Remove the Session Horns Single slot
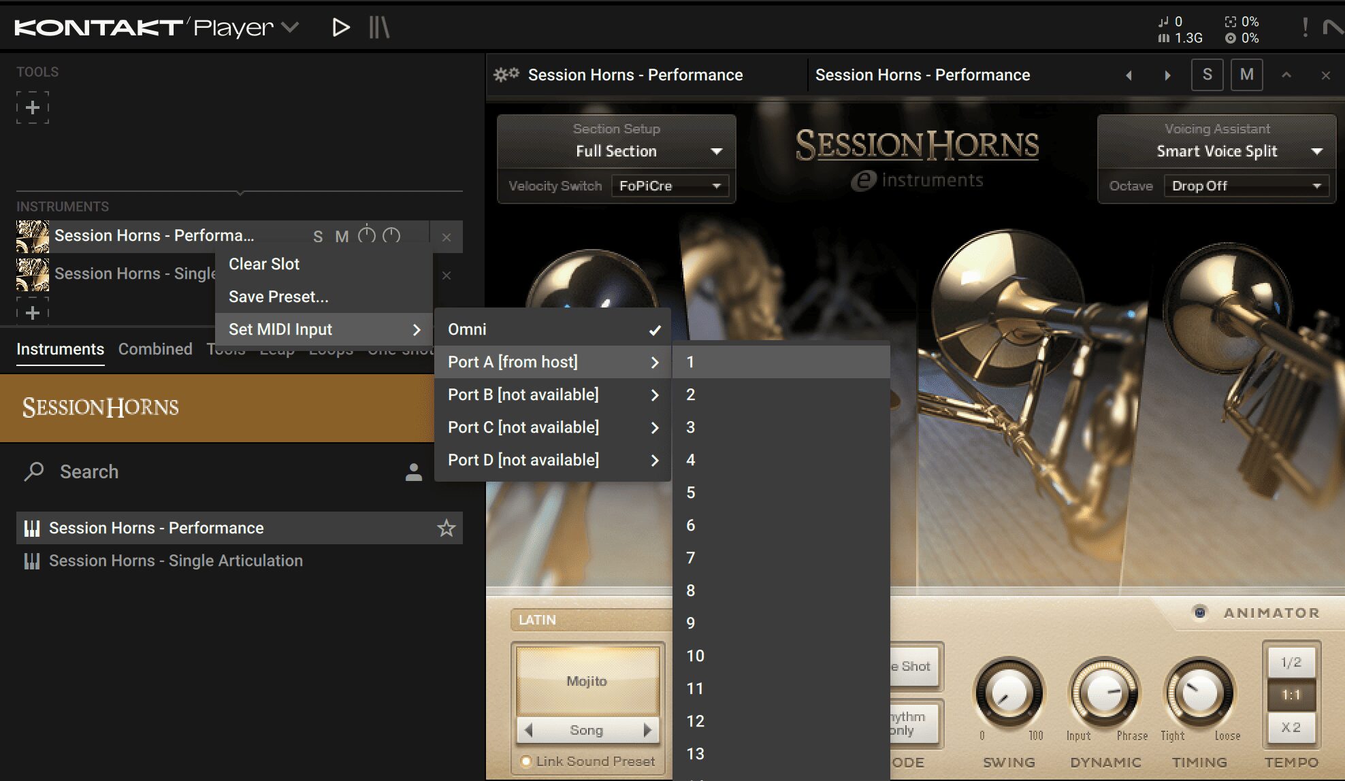This screenshot has height=781, width=1345. (447, 275)
